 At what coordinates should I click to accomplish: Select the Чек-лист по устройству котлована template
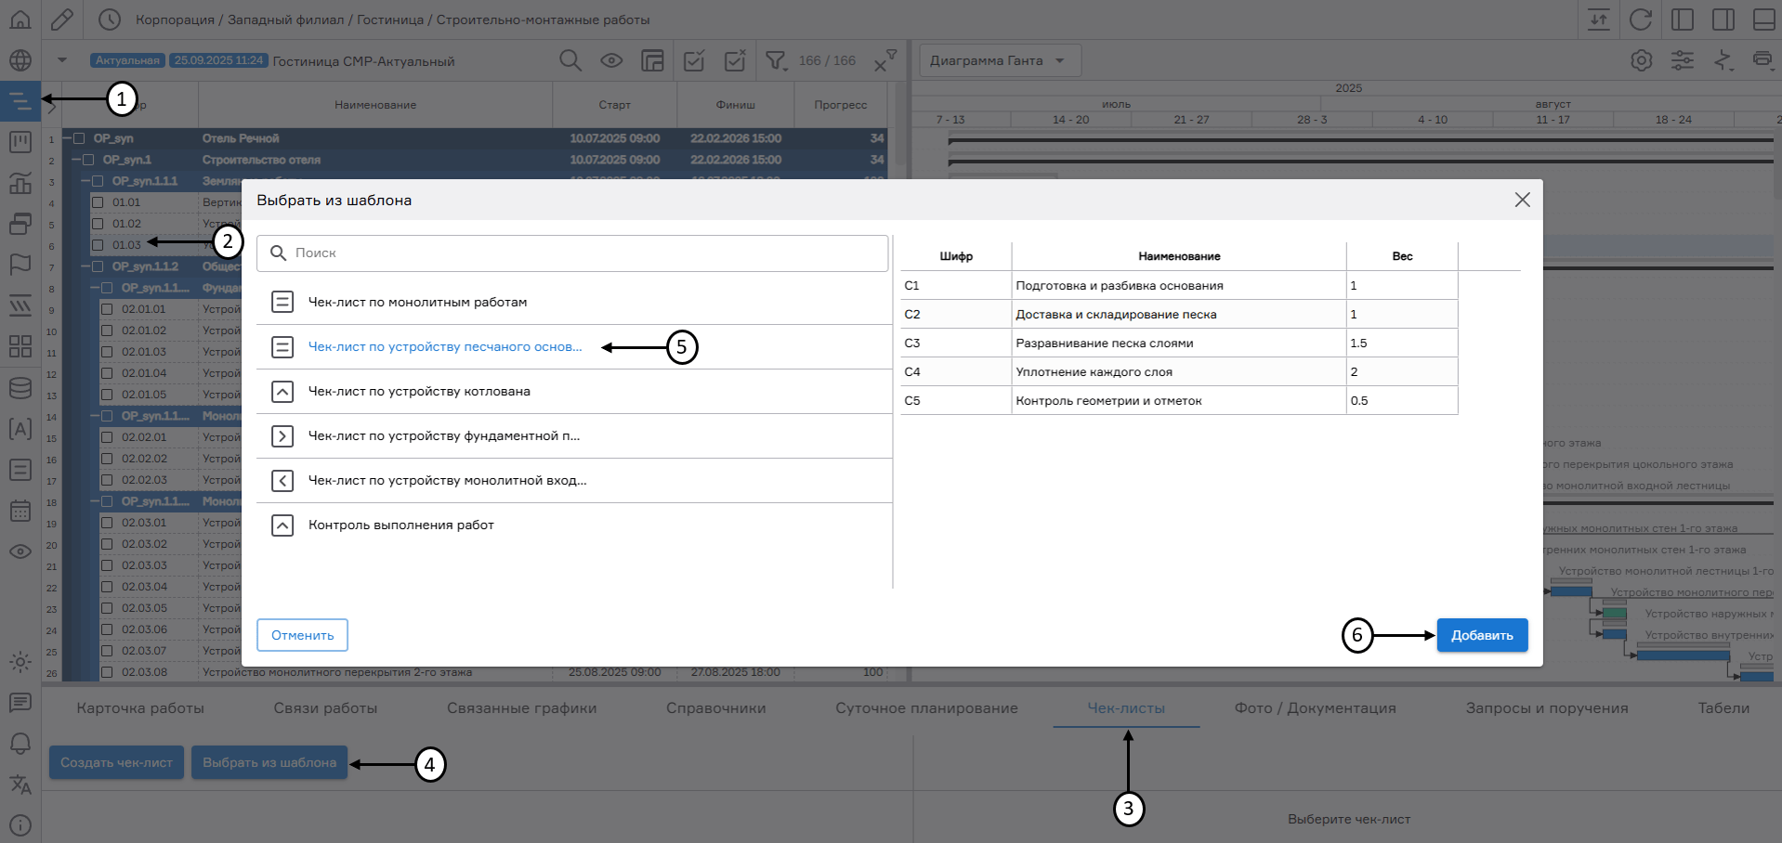click(x=419, y=392)
